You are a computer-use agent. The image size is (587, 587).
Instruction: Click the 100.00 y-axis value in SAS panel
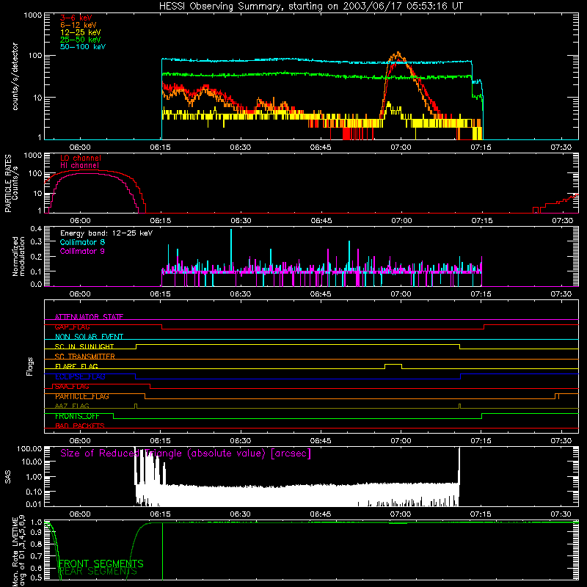coord(29,448)
